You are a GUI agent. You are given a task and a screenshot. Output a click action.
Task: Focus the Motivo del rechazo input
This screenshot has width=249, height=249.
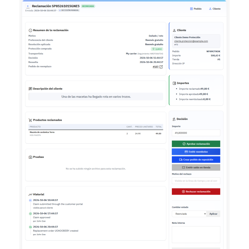[x=196, y=181]
